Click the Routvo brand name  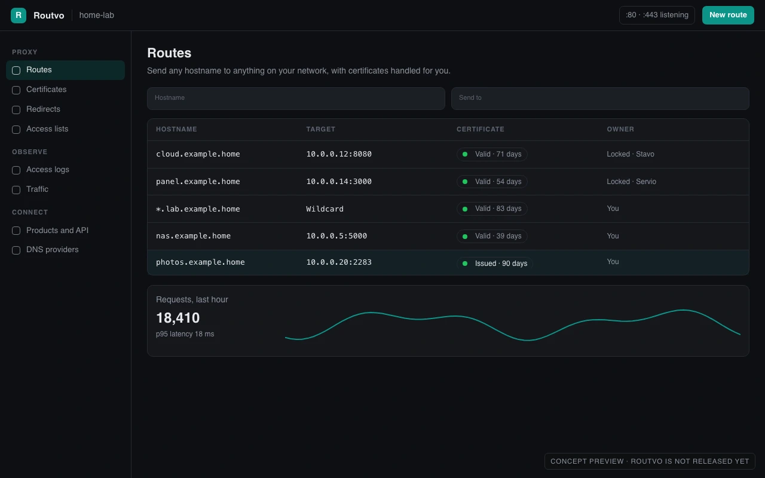49,16
